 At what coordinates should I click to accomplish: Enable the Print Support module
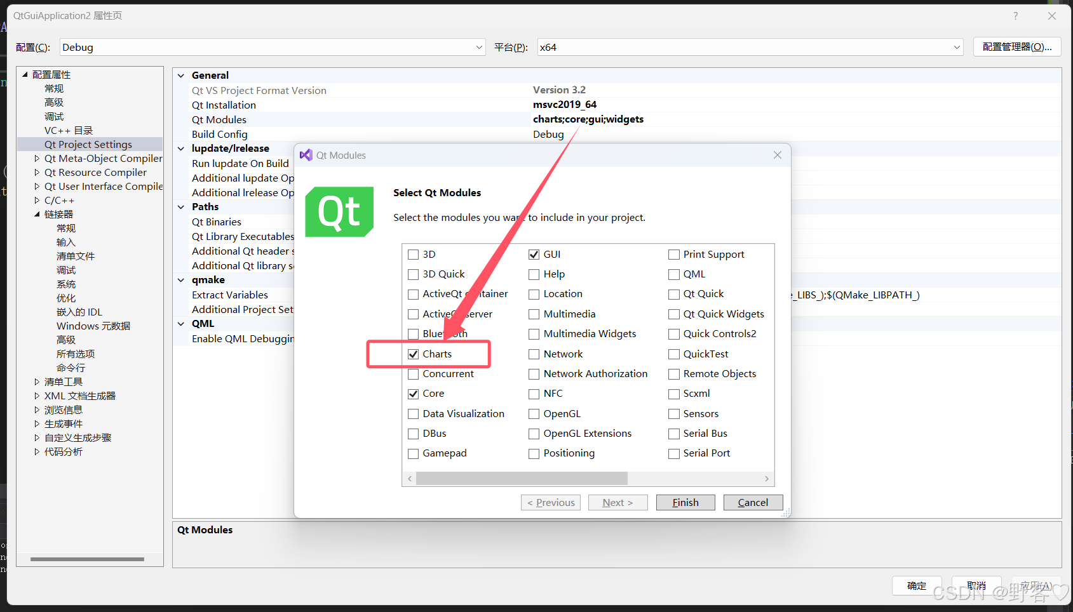(x=674, y=254)
